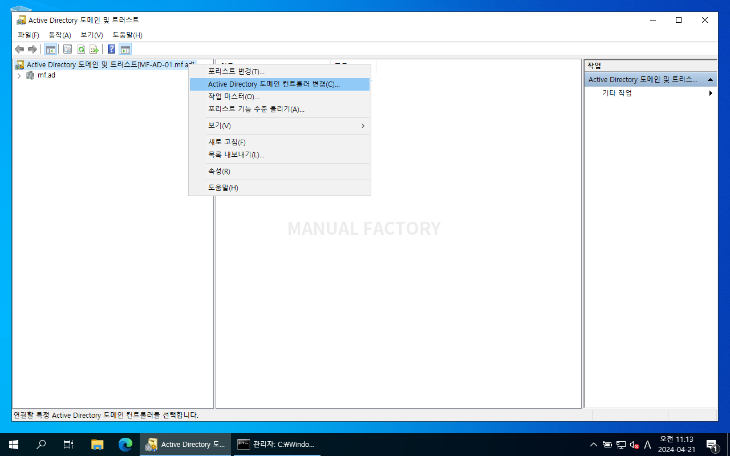Collapse the Active Directory actions section header

pyautogui.click(x=710, y=80)
